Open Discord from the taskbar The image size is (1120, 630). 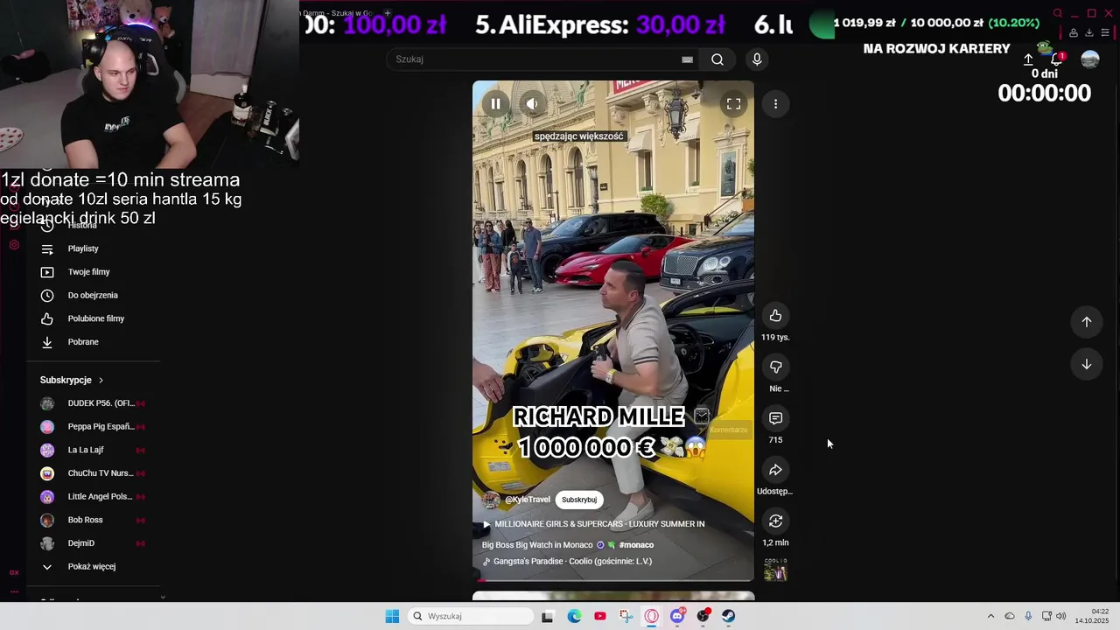pos(677,616)
